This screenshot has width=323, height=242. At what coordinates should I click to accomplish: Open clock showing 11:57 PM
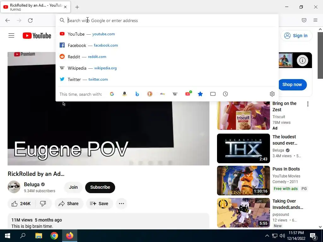coord(296,236)
